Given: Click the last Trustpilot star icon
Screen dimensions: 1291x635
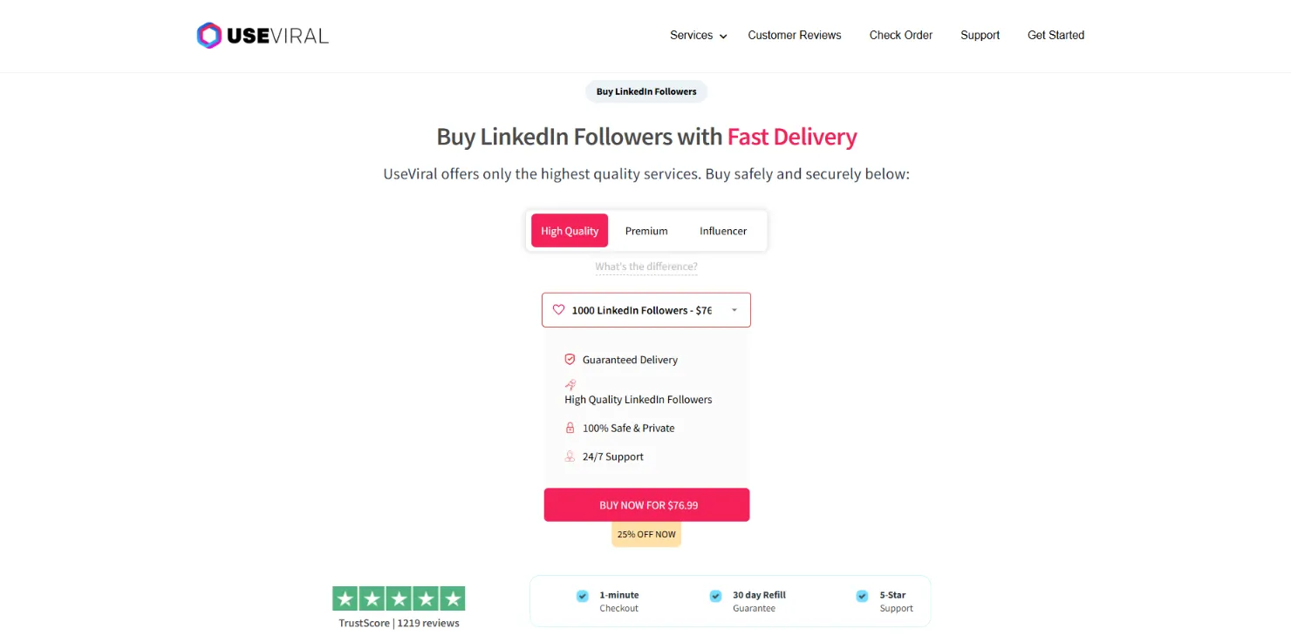Looking at the screenshot, I should (x=452, y=598).
